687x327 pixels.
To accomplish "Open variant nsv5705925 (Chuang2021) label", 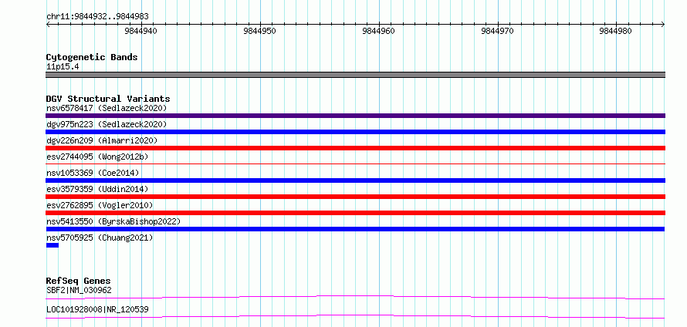I will point(100,238).
